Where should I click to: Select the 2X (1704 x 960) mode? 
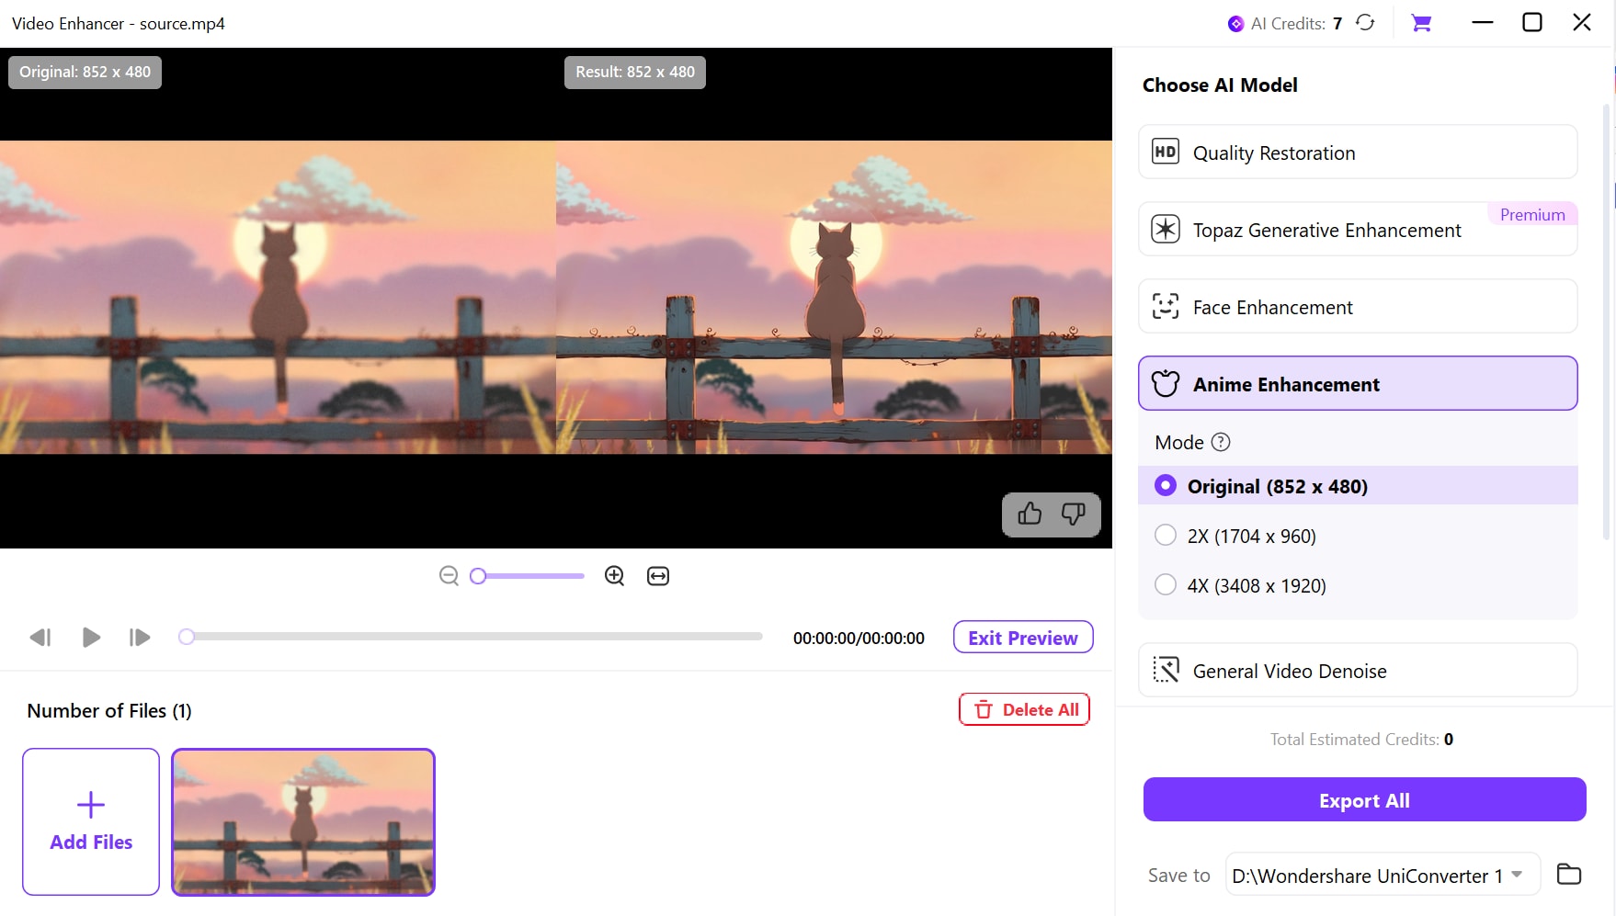(1358, 536)
